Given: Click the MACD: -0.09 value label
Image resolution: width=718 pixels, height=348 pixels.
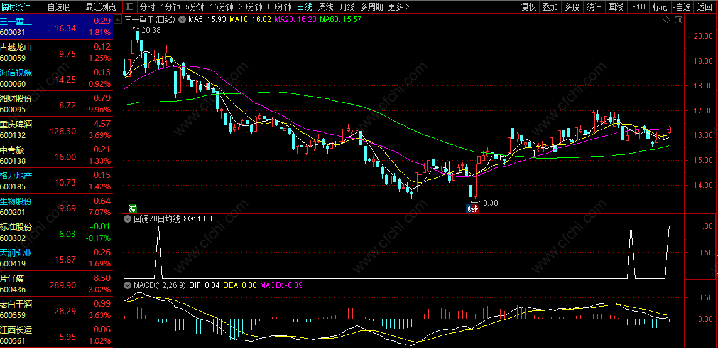Looking at the screenshot, I should 281,285.
